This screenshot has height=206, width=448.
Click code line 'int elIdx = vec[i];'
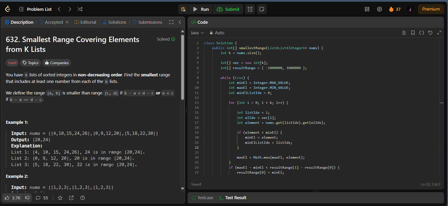point(256,118)
